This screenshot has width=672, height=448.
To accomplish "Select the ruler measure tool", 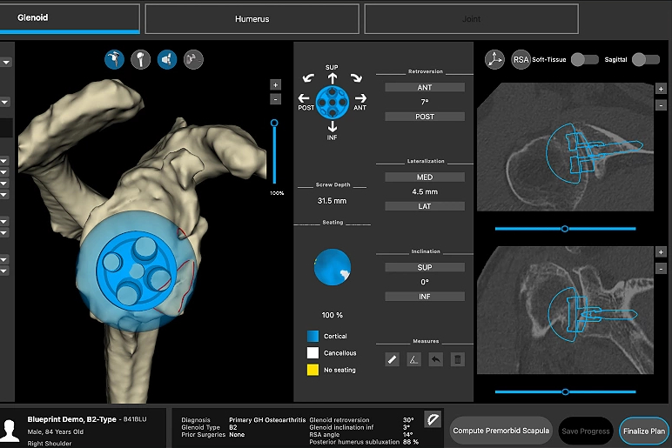I will coord(393,358).
